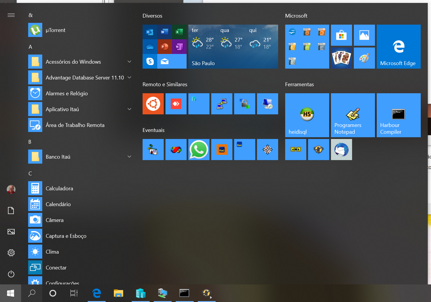
Task: Open the Harbour Compiler tile
Action: 398,115
